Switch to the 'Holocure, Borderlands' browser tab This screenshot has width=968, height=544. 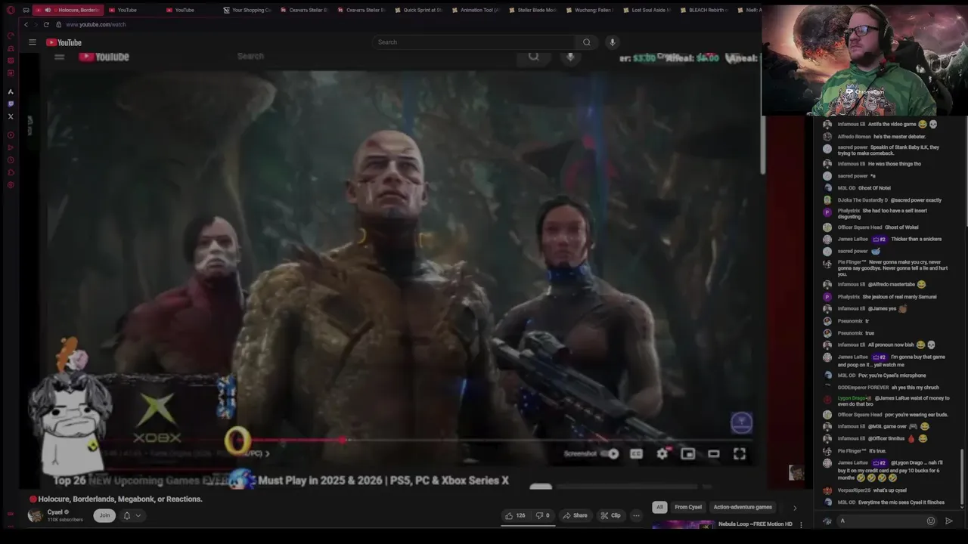[67, 10]
